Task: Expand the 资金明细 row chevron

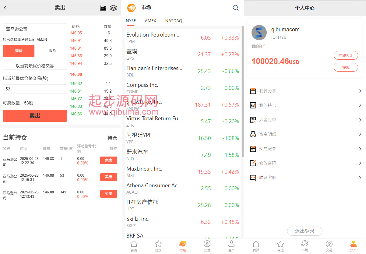Action: [x=360, y=134]
